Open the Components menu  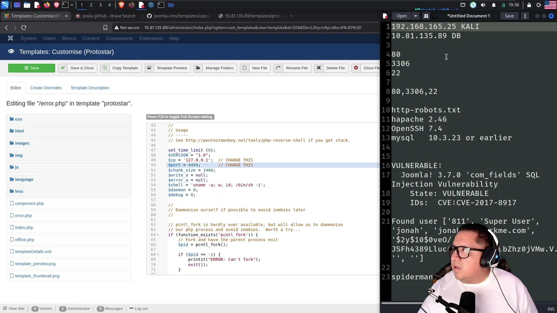(x=119, y=38)
